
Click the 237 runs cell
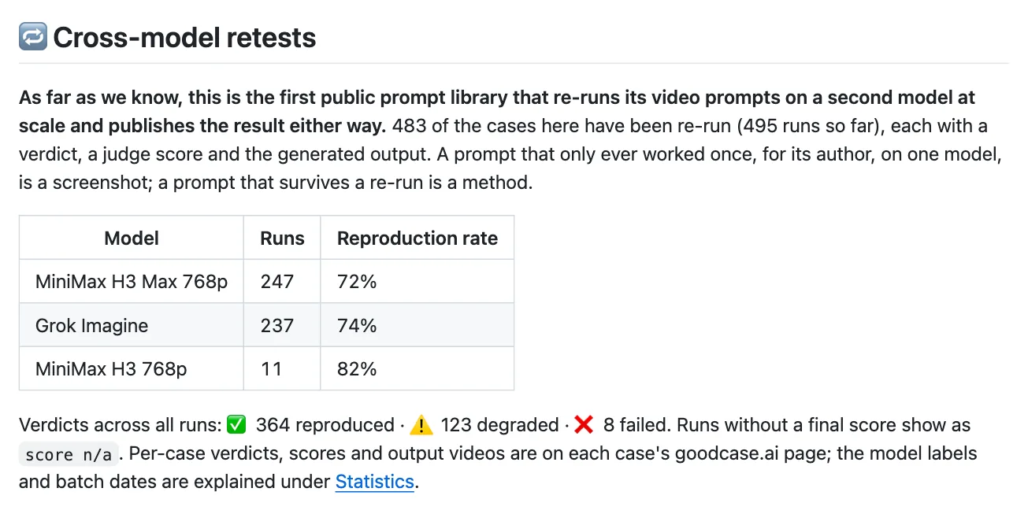coord(282,325)
